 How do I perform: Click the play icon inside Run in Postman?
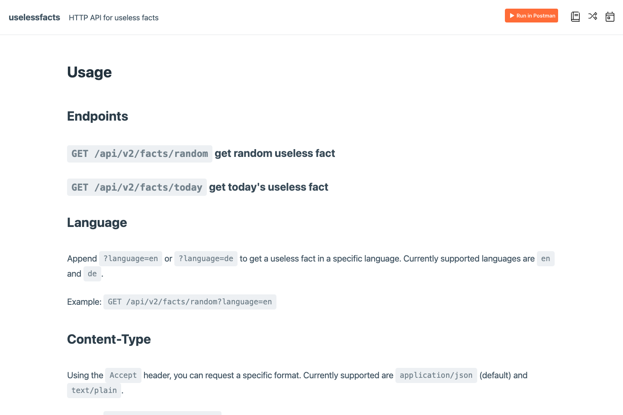pos(512,15)
